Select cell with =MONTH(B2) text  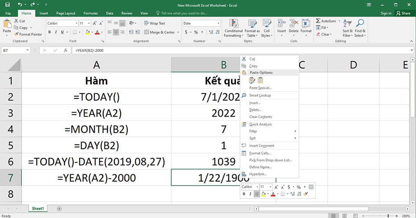(96, 129)
